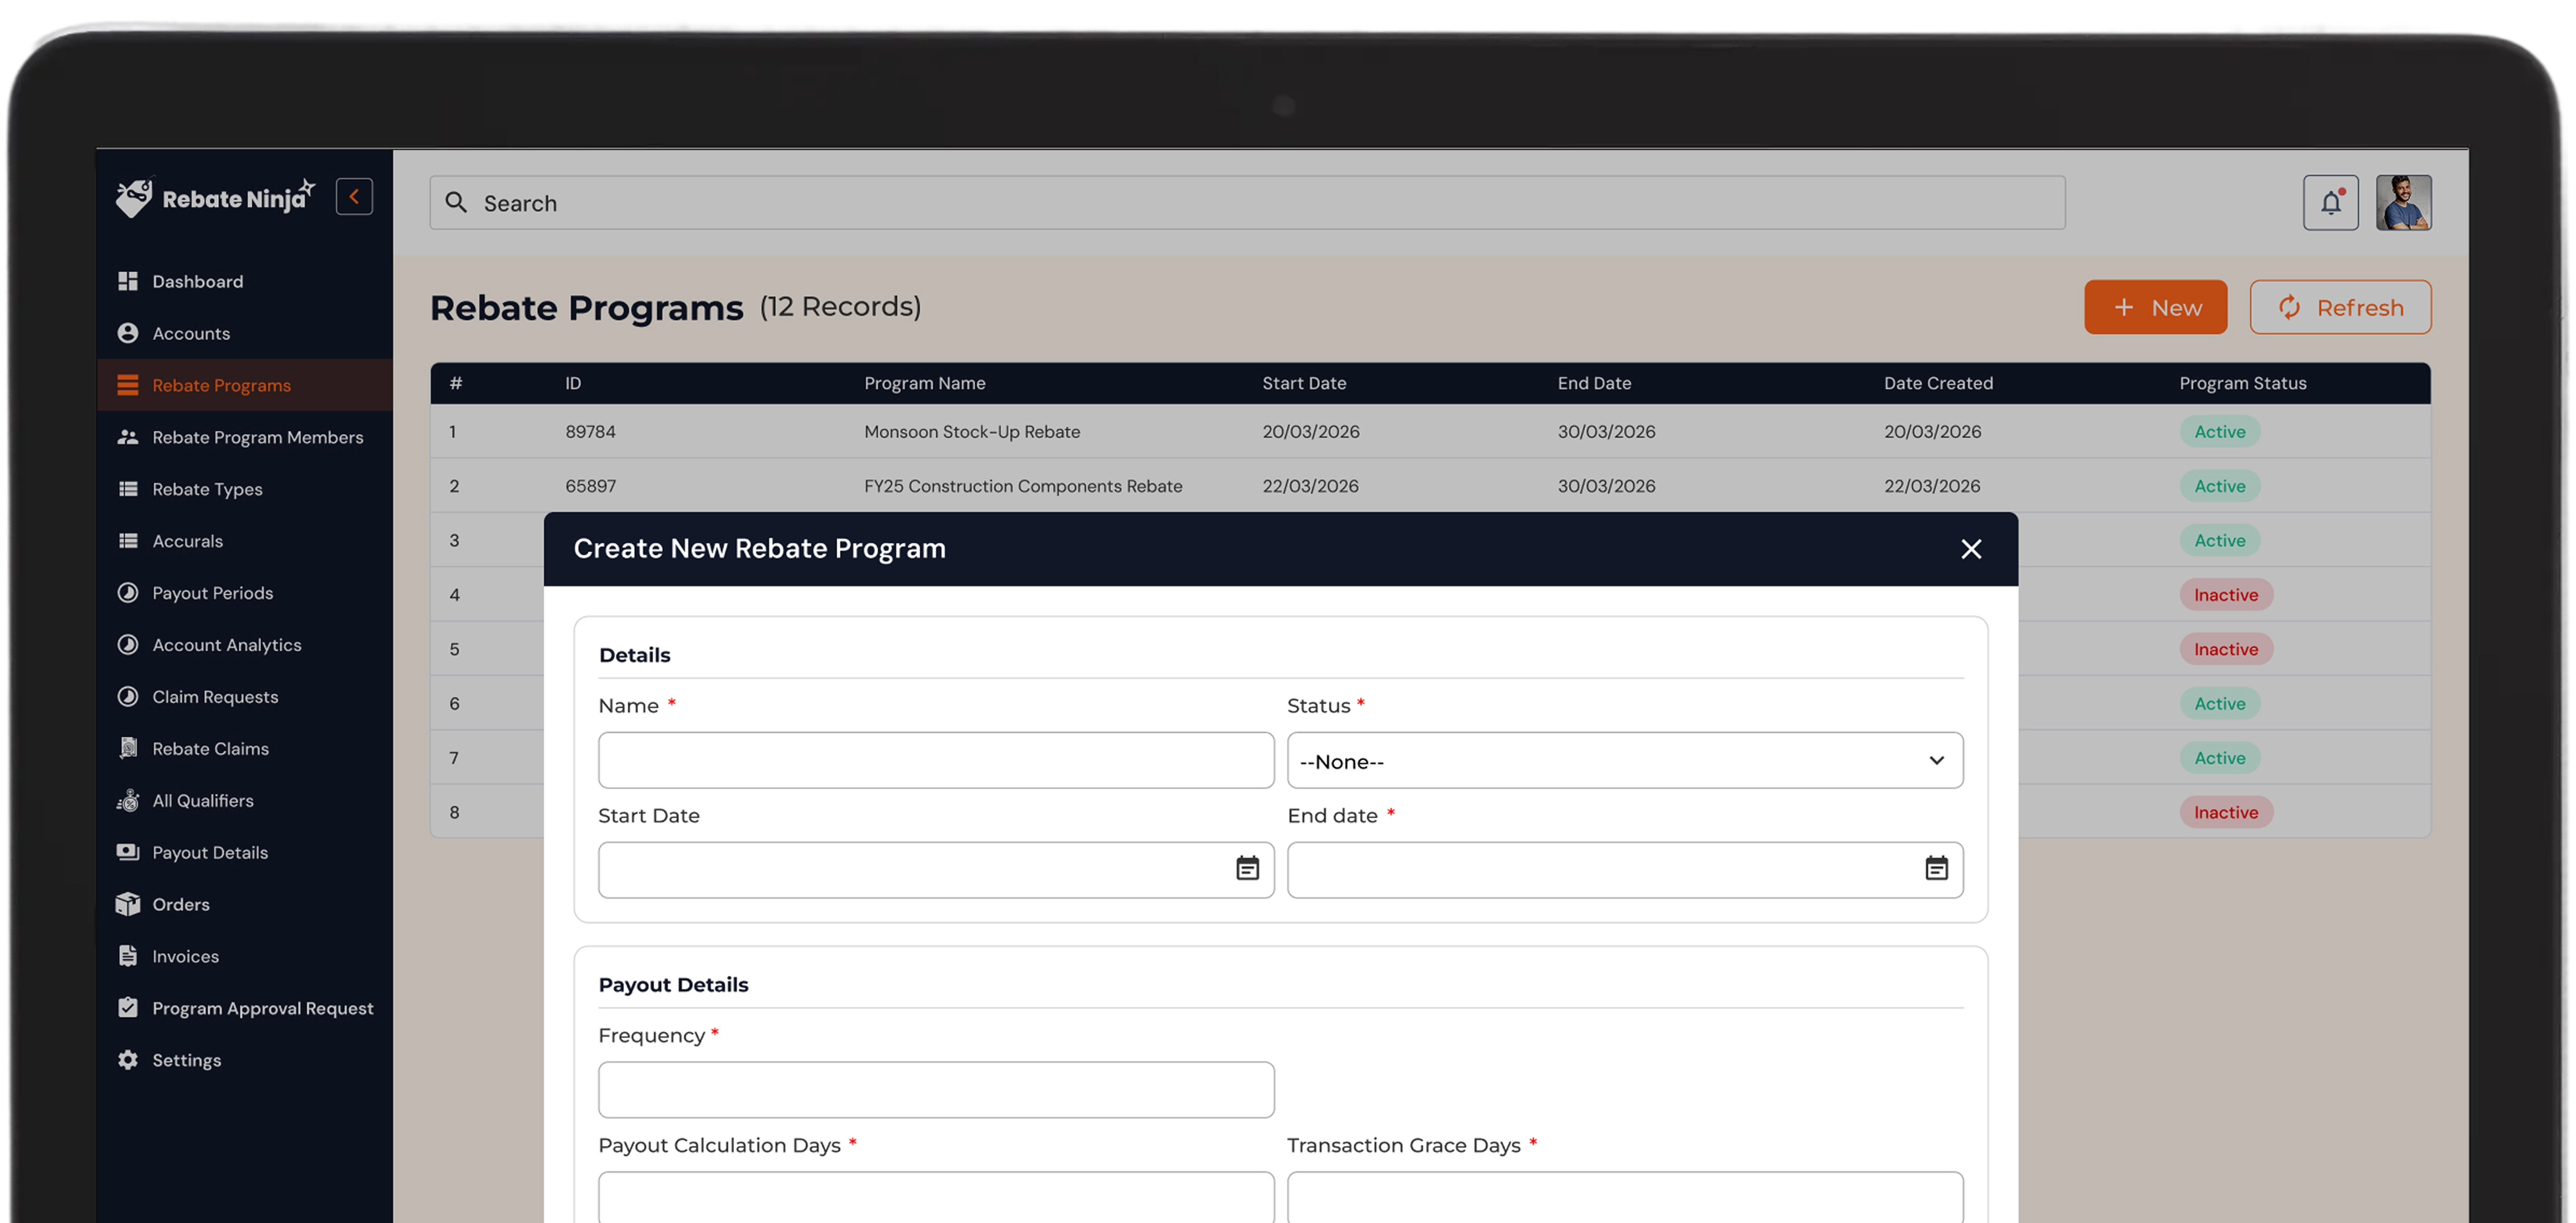Open Payout Details in the sidebar
2576x1223 pixels.
(210, 853)
